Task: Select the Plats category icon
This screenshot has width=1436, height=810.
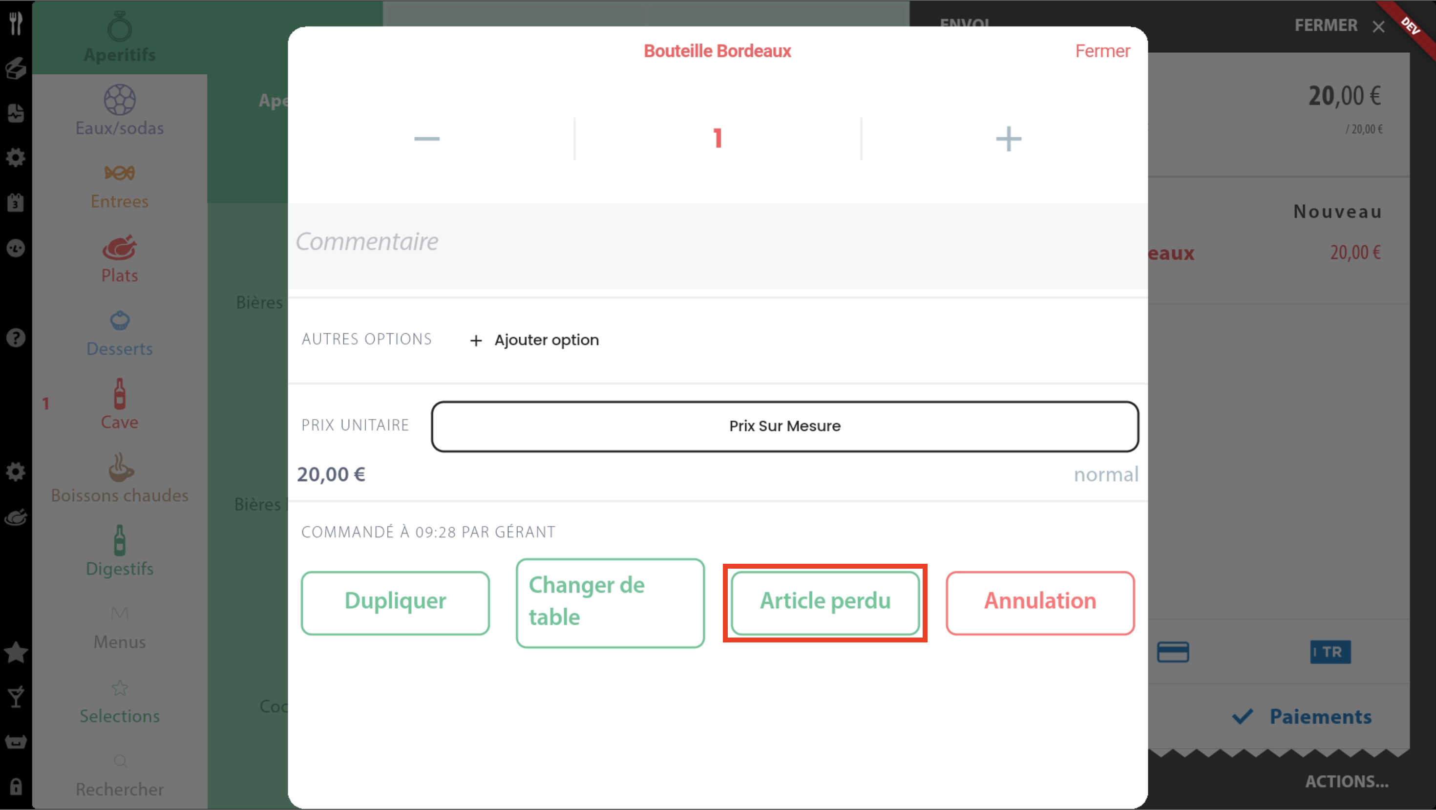Action: [x=119, y=249]
